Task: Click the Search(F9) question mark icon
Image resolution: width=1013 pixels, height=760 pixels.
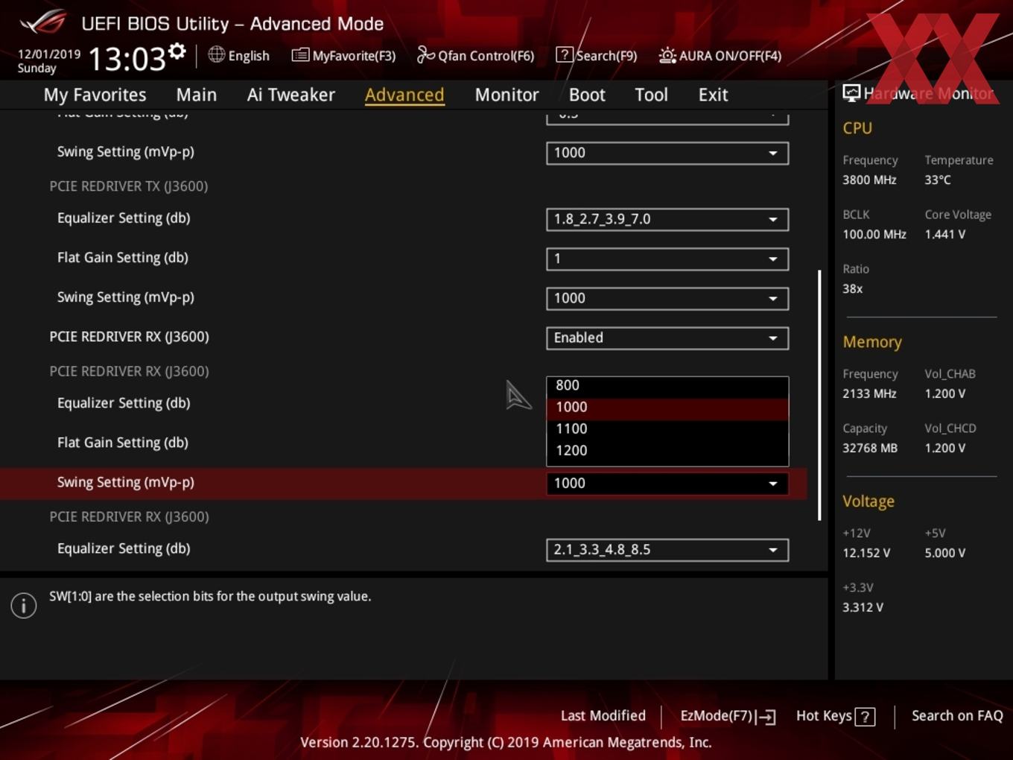Action: 565,54
